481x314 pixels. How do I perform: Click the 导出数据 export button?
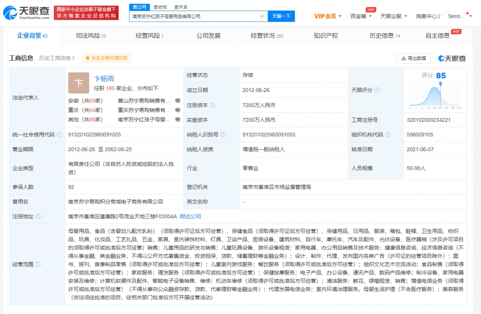(414, 58)
